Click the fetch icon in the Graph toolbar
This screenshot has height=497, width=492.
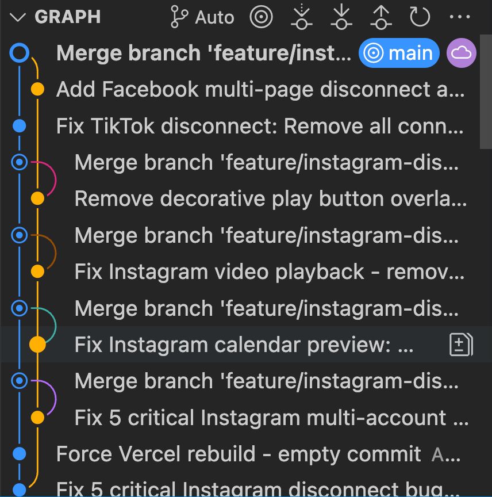pos(301,17)
